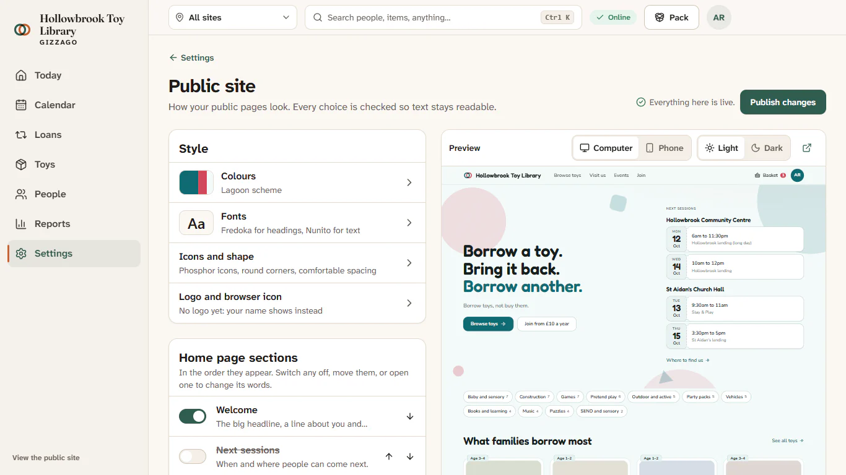This screenshot has width=846, height=475.
Task: Expand the Logo and browser icon row
Action: coord(297,303)
